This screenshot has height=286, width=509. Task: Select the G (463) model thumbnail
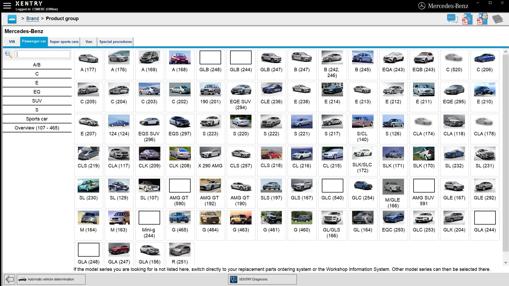(241, 218)
